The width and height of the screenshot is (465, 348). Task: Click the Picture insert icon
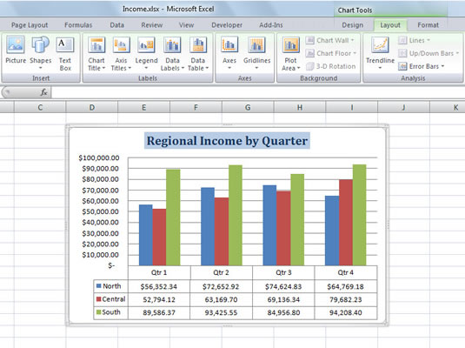(16, 45)
